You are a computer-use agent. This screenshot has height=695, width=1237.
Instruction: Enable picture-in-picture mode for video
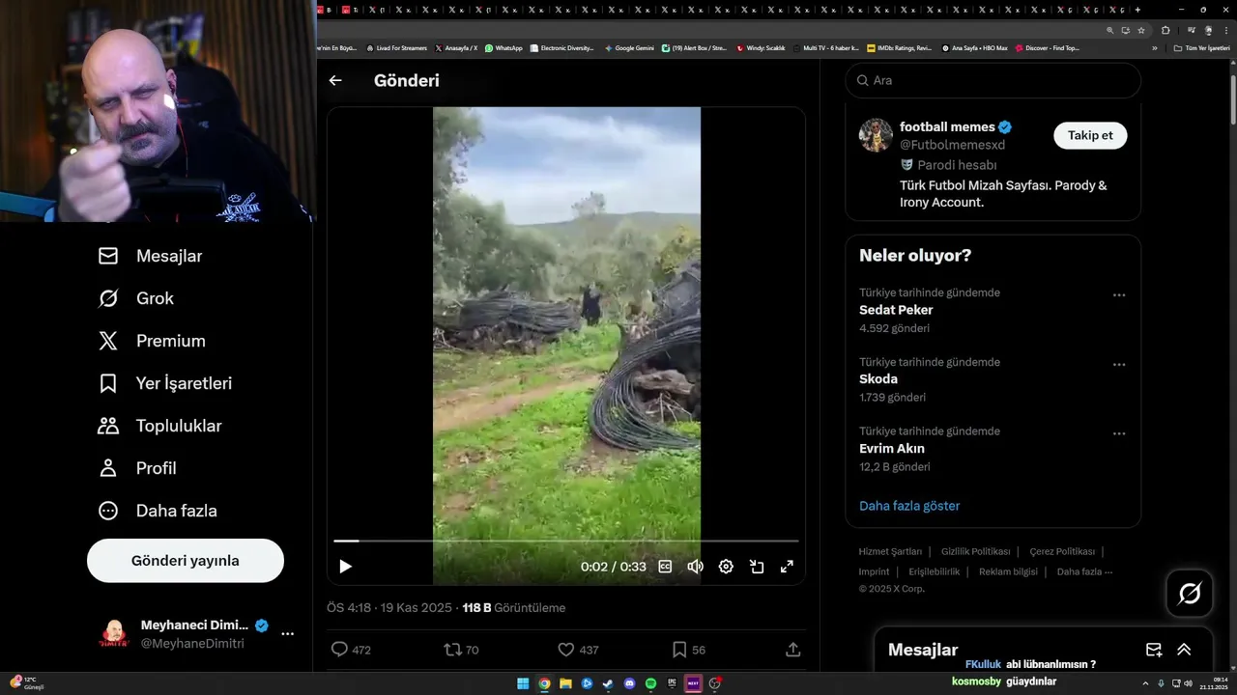[757, 567]
